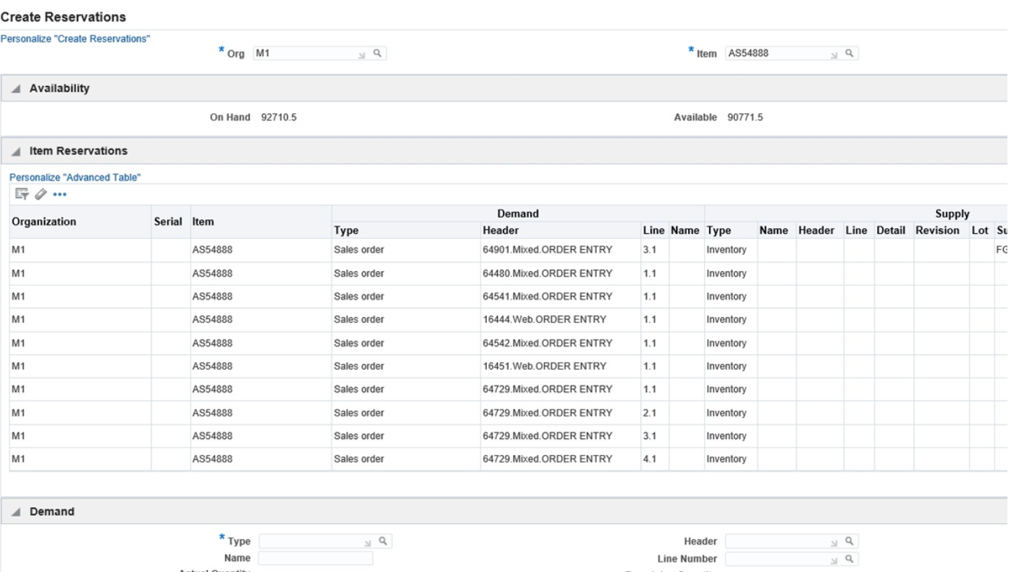Click the search magnifier beside Demand Type field
The image size is (1013, 572).
pos(383,541)
